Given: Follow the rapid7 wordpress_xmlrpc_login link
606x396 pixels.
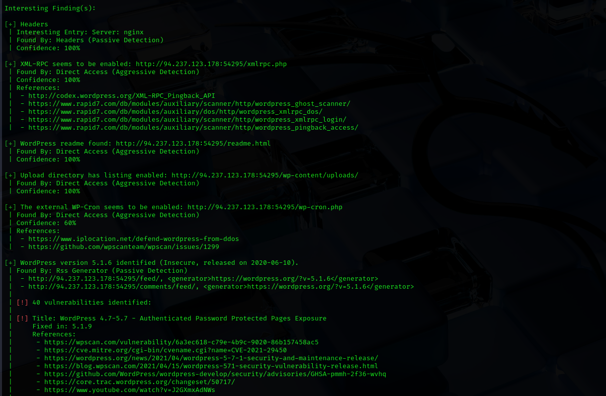Looking at the screenshot, I should pos(187,120).
